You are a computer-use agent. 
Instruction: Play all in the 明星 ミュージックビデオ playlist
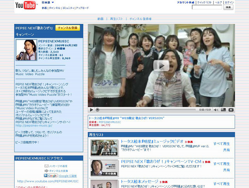(x=221, y=144)
